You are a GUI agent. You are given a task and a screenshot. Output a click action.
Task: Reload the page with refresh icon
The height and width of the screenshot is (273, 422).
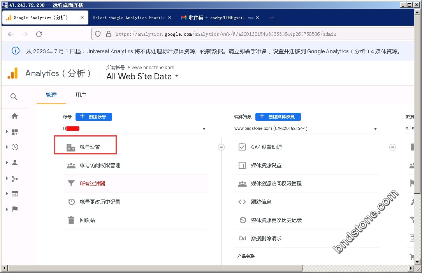click(39, 34)
